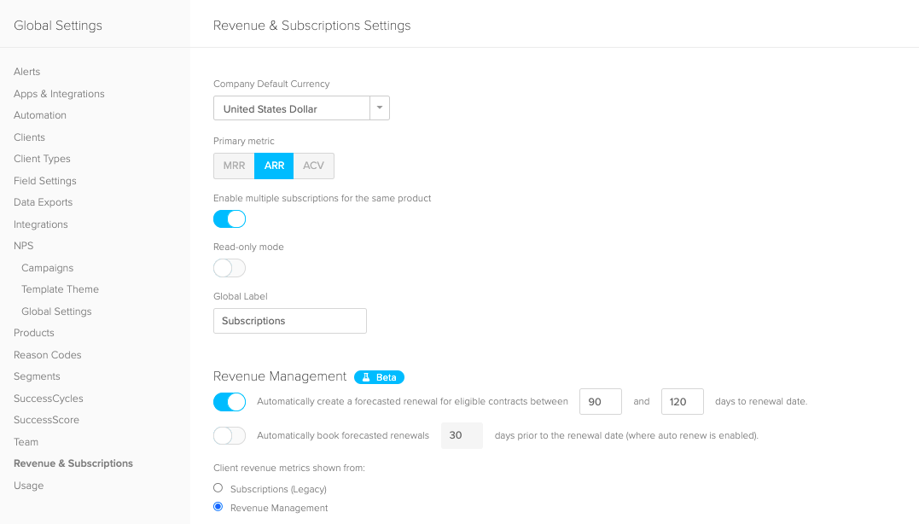Open the Company Default Currency dropdown arrow
Viewport: 919px width, 524px height.
380,108
